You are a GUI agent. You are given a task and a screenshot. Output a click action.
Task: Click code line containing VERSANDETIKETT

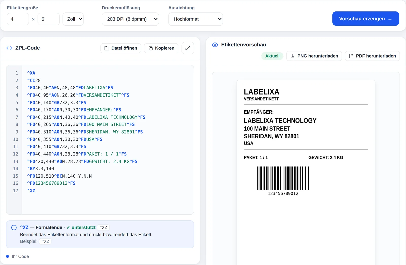pyautogui.click(x=78, y=95)
